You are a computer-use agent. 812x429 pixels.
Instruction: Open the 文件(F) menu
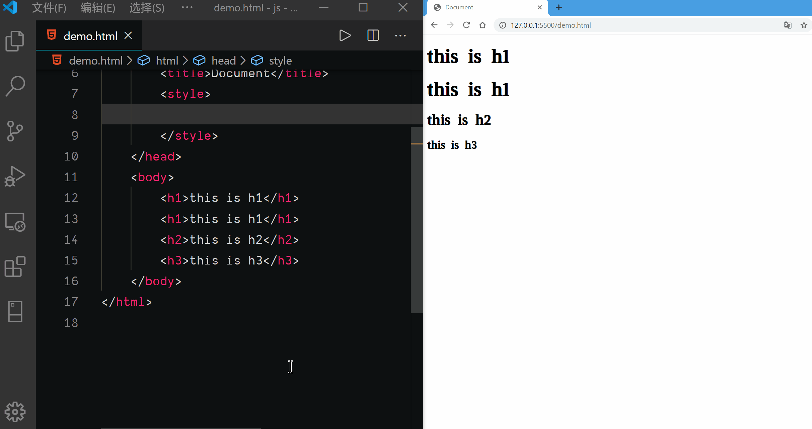(x=49, y=7)
